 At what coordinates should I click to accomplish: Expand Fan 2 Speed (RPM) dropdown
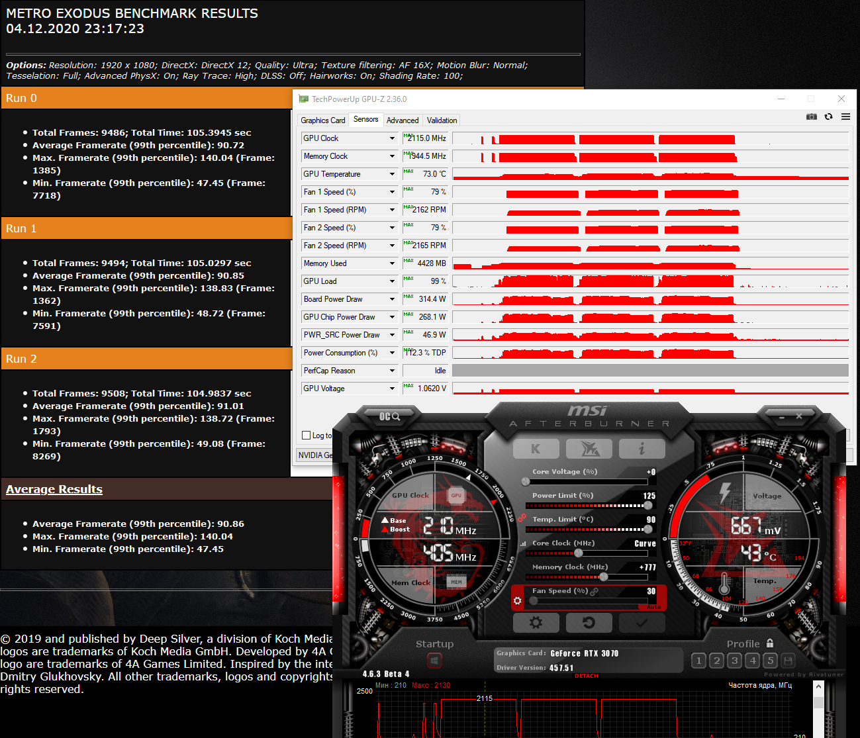[392, 246]
